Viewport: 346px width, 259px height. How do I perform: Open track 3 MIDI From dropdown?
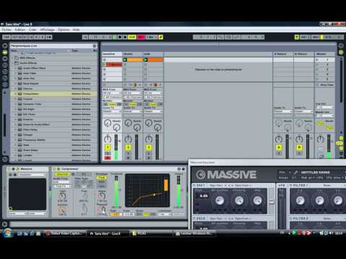click(x=153, y=93)
